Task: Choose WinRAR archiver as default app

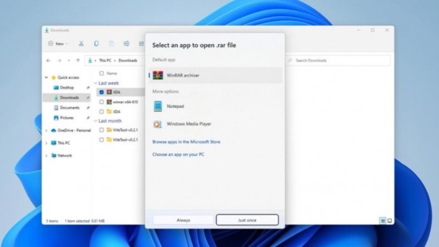Action: point(215,75)
